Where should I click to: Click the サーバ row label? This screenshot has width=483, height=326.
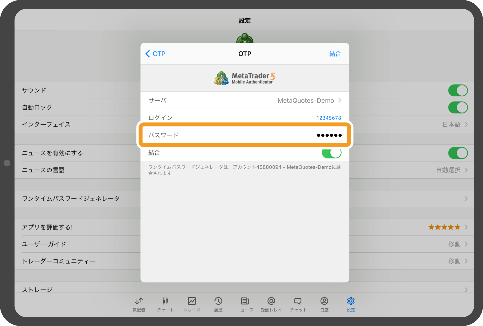[157, 100]
